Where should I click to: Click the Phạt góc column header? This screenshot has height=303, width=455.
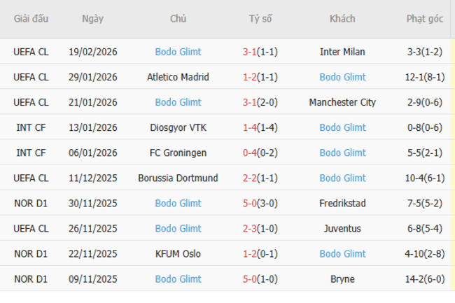coord(424,19)
